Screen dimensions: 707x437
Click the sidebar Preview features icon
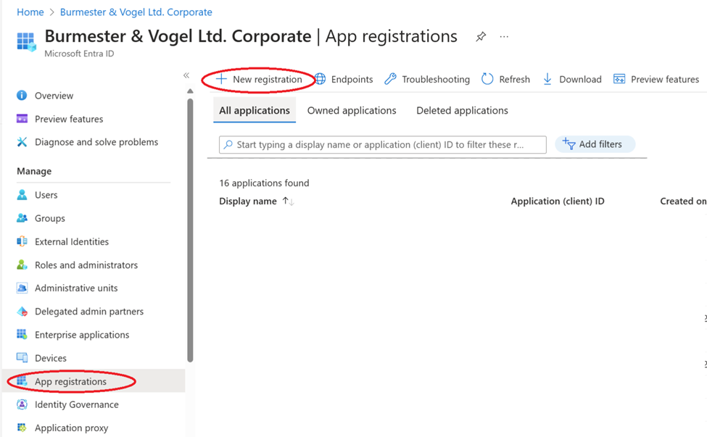point(22,118)
